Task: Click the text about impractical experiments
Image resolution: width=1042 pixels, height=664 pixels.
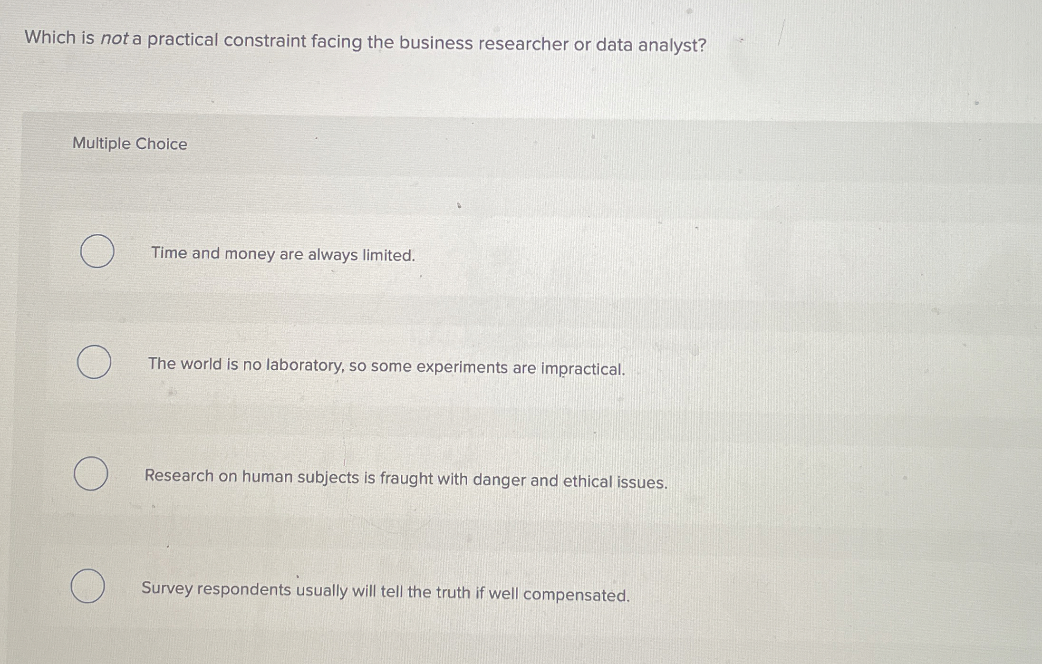Action: tap(387, 366)
